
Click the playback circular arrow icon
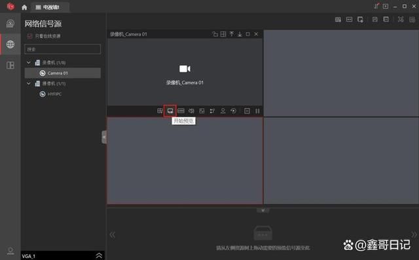point(233,110)
